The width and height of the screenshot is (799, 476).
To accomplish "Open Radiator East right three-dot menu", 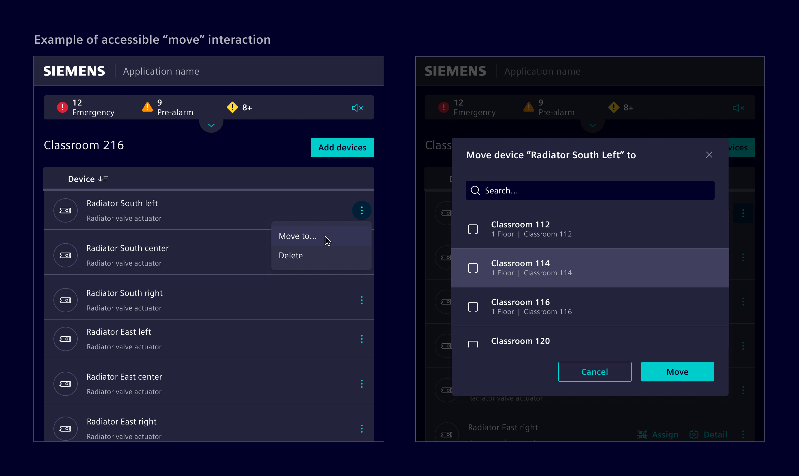I will [x=362, y=428].
